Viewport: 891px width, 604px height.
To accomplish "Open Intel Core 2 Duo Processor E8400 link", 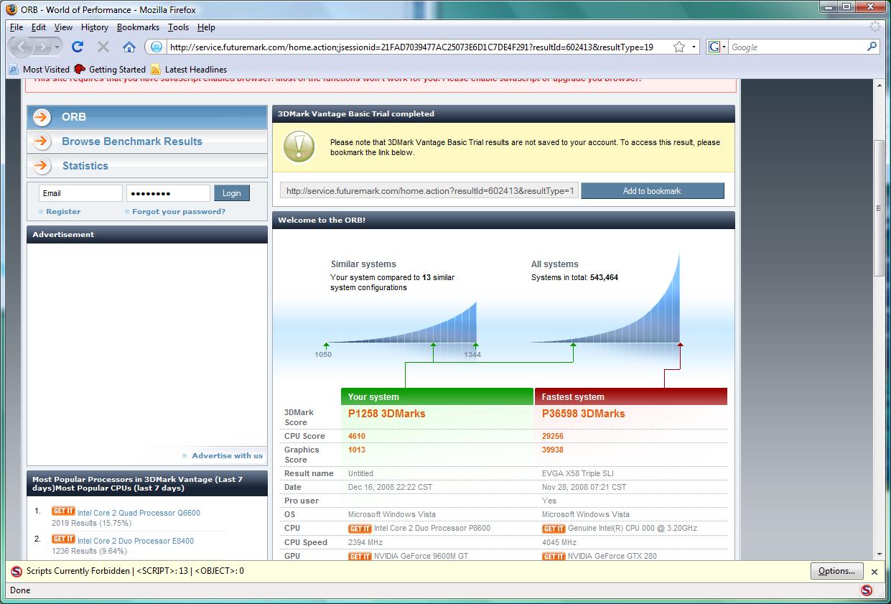I will (x=136, y=541).
